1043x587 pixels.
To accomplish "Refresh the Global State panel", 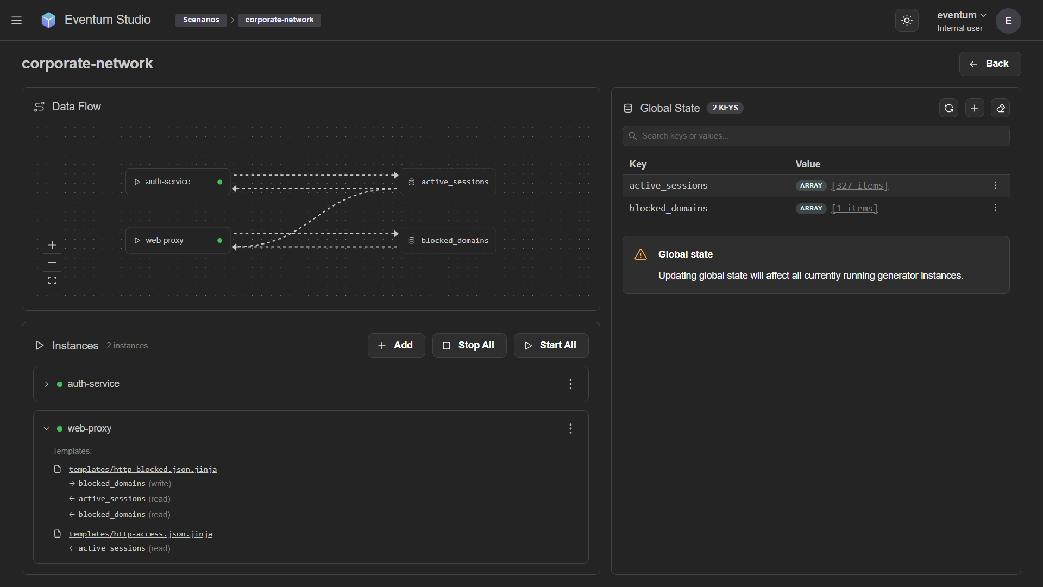I will [x=948, y=108].
